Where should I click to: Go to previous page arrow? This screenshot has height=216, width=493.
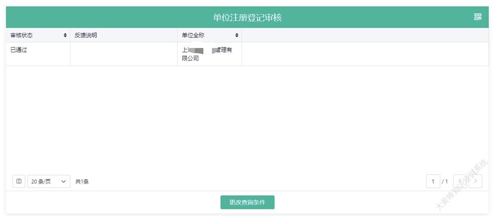point(460,181)
